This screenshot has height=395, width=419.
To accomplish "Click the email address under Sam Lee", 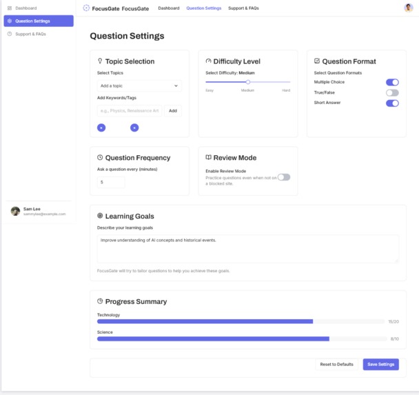I will coord(45,214).
